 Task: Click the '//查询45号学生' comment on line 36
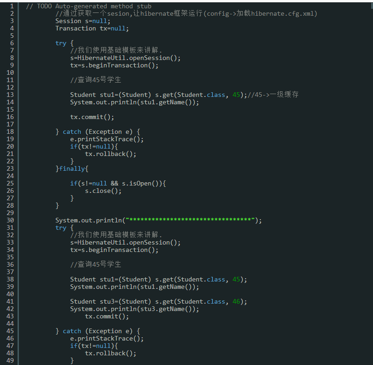coord(96,264)
